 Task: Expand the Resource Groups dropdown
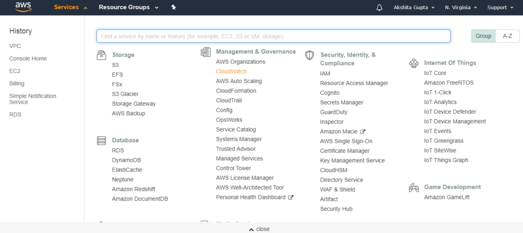[x=129, y=7]
